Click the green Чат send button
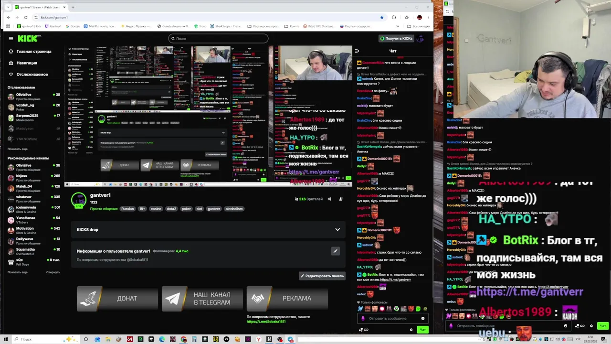The image size is (611, 344). 422,329
